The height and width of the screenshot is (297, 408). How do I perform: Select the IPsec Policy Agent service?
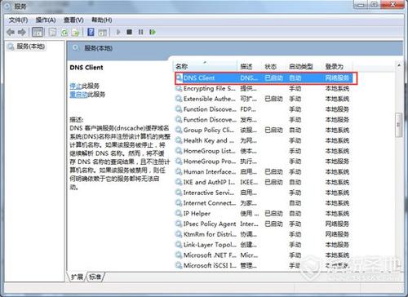[264, 224]
